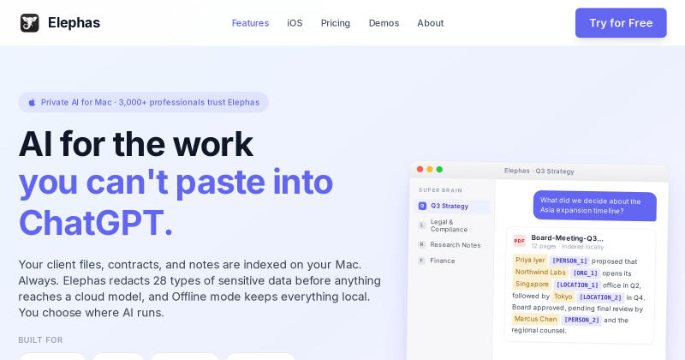Screen dimensions: 685x360
Task: Go to the iOS page
Action: 295,23
